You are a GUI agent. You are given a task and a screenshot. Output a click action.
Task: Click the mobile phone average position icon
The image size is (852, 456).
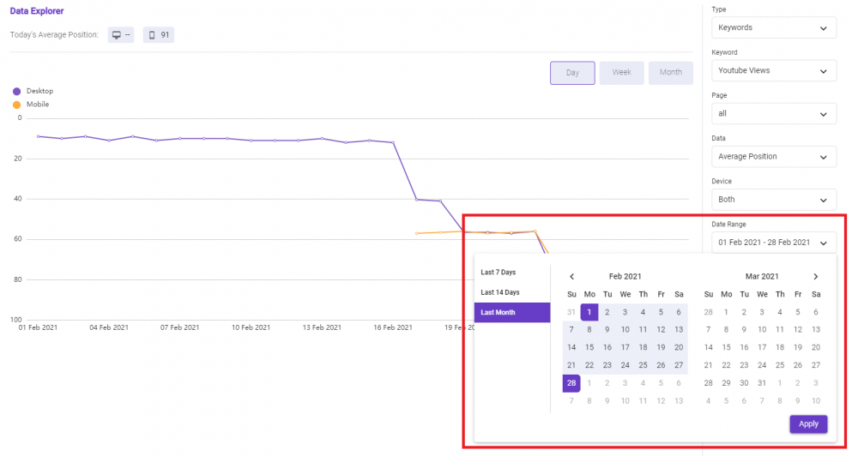[x=152, y=35]
